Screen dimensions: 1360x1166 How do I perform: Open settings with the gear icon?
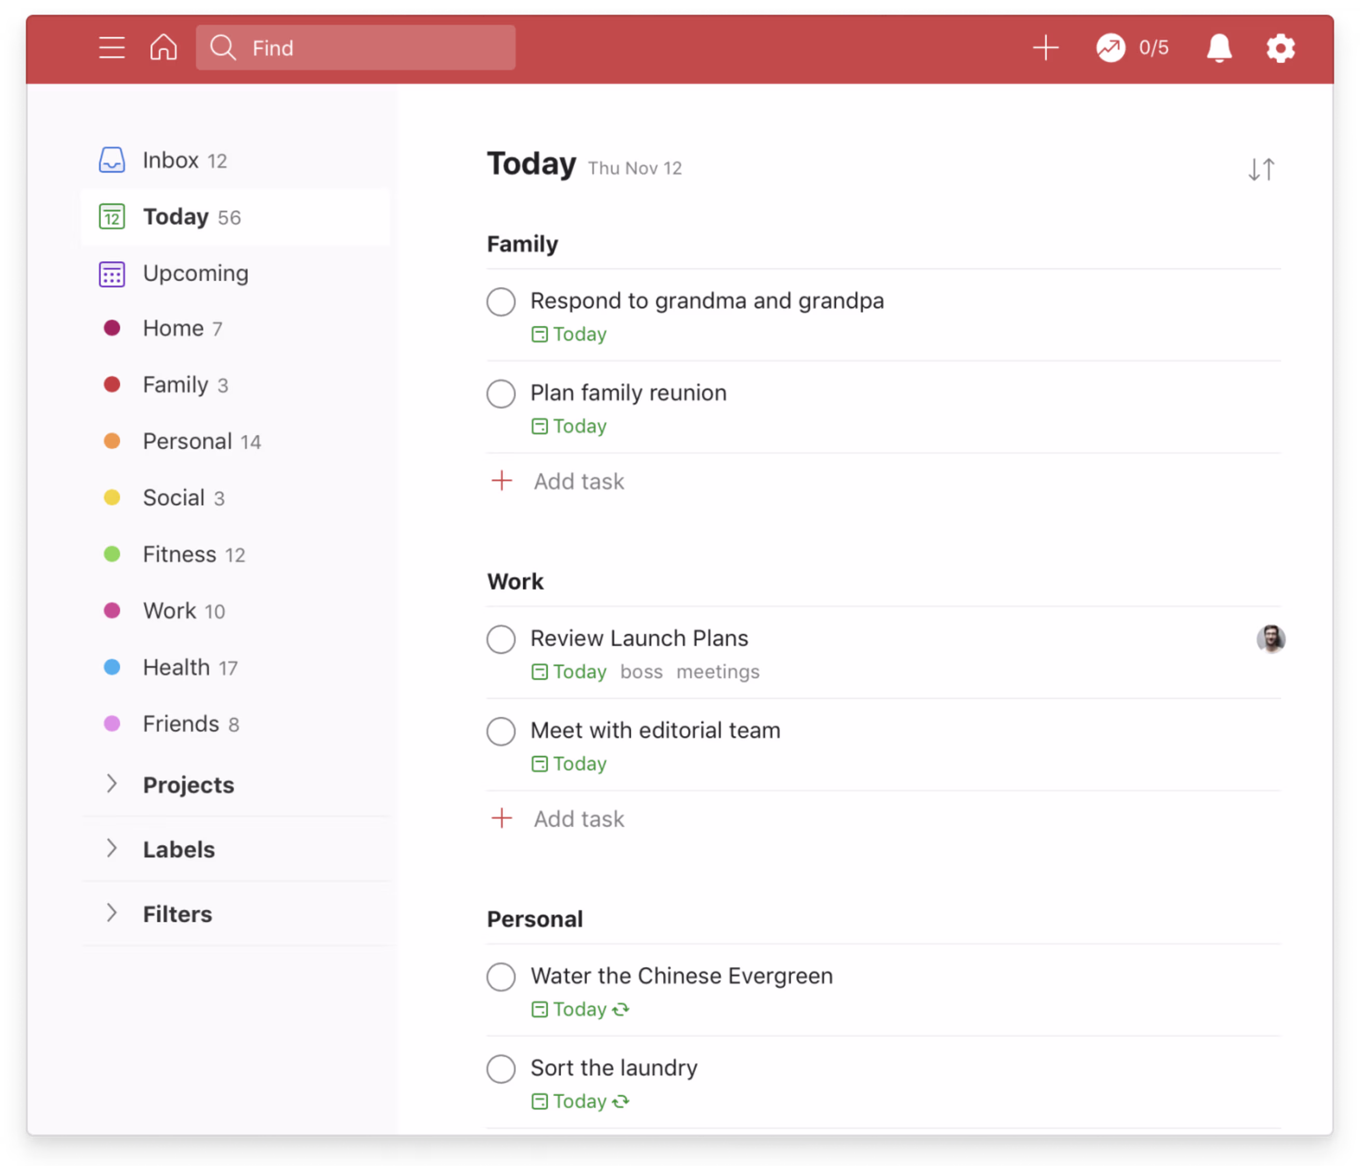point(1279,47)
